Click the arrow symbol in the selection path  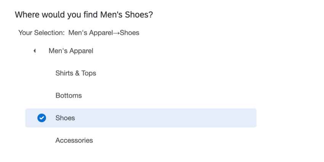[117, 33]
